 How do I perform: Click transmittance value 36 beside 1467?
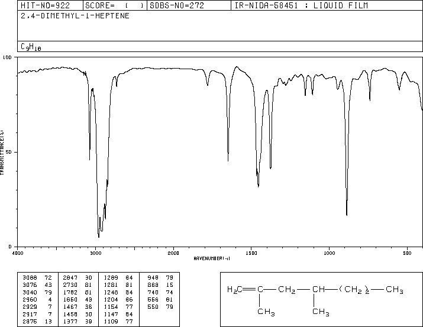[89, 307]
